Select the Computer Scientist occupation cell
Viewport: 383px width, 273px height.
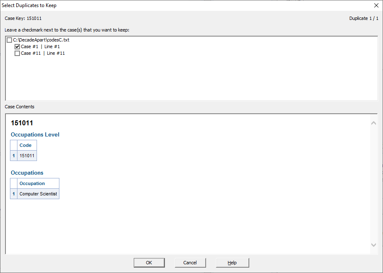pos(38,194)
